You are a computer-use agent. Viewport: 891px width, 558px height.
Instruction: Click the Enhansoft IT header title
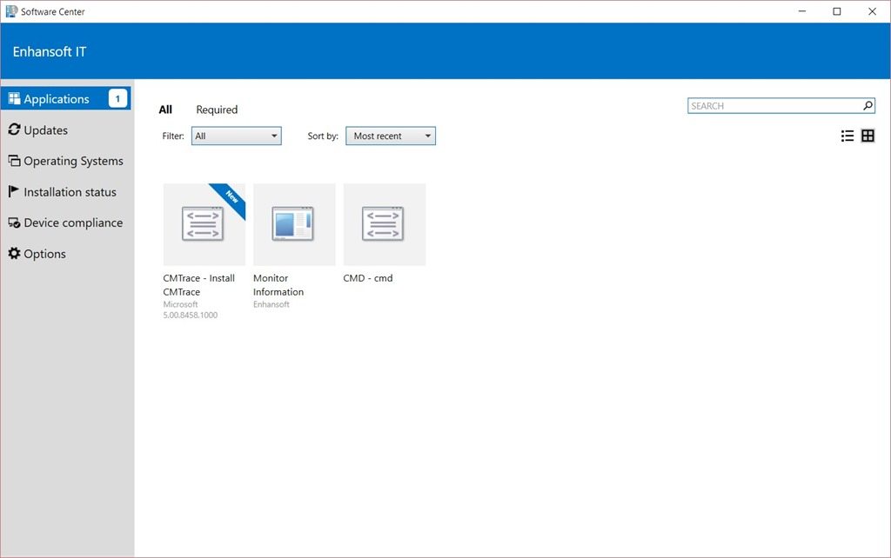(50, 51)
